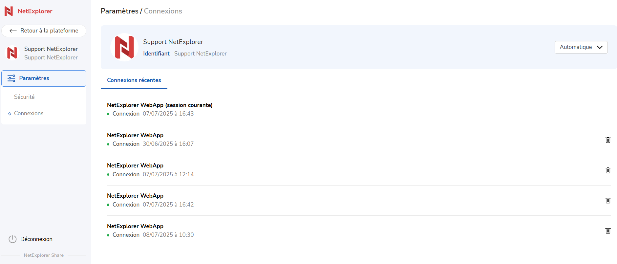Log out with the Déconnexion button
617x264 pixels.
point(31,239)
